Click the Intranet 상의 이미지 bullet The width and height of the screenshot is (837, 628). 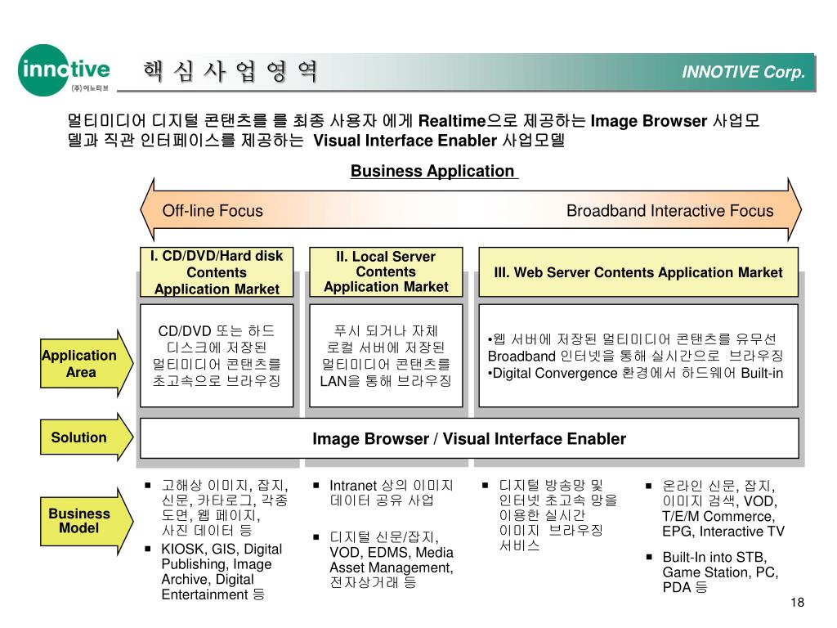click(x=384, y=493)
